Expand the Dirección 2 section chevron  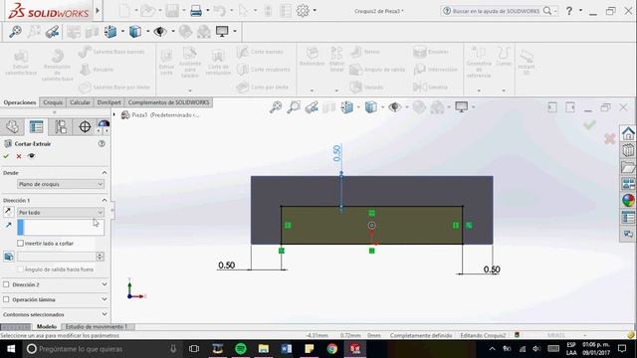[105, 284]
